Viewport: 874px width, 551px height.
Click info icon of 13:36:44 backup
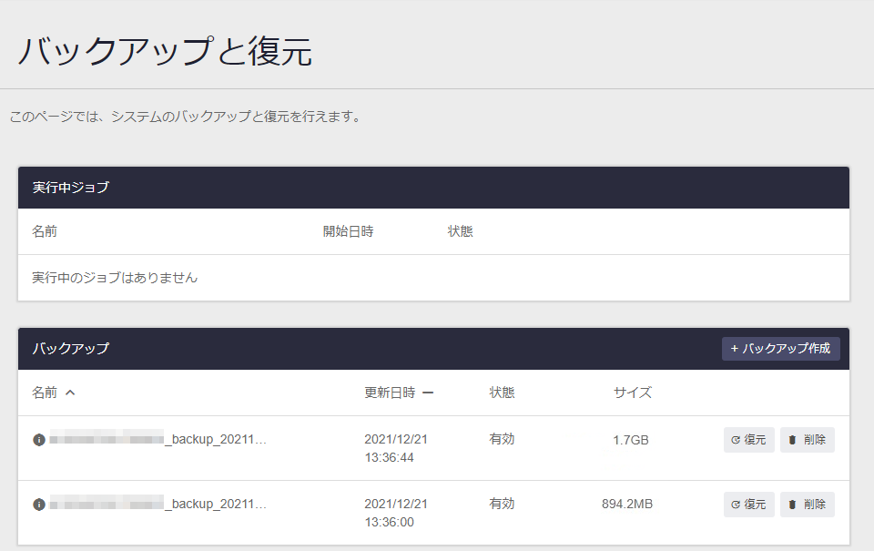[x=39, y=440]
